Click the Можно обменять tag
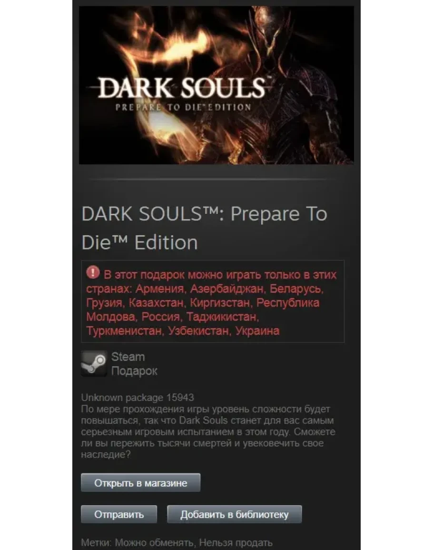The height and width of the screenshot is (550, 433). coord(154,543)
